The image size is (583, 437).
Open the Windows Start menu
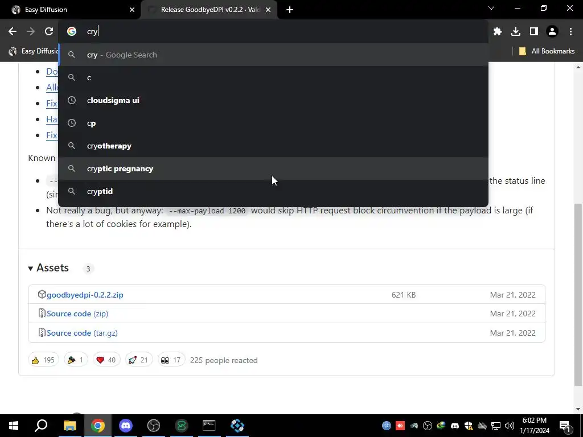pyautogui.click(x=14, y=426)
